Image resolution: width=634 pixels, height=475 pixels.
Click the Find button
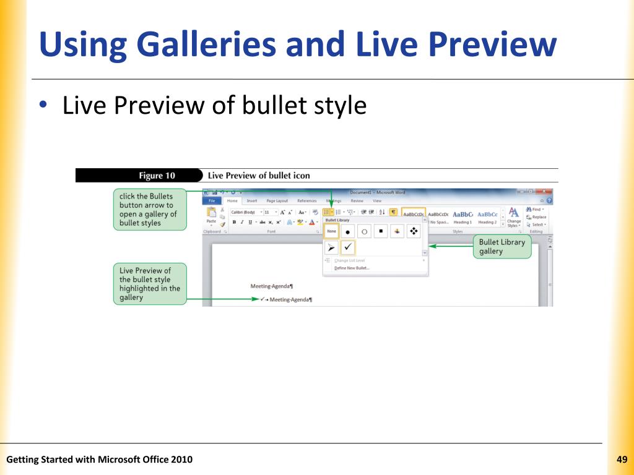coord(535,209)
